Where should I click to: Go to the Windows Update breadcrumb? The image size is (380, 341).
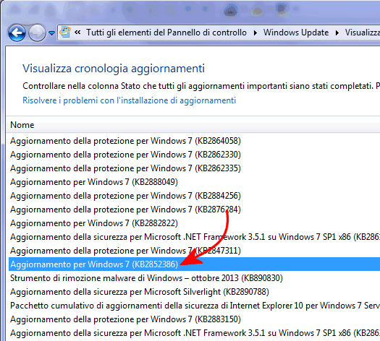point(296,33)
